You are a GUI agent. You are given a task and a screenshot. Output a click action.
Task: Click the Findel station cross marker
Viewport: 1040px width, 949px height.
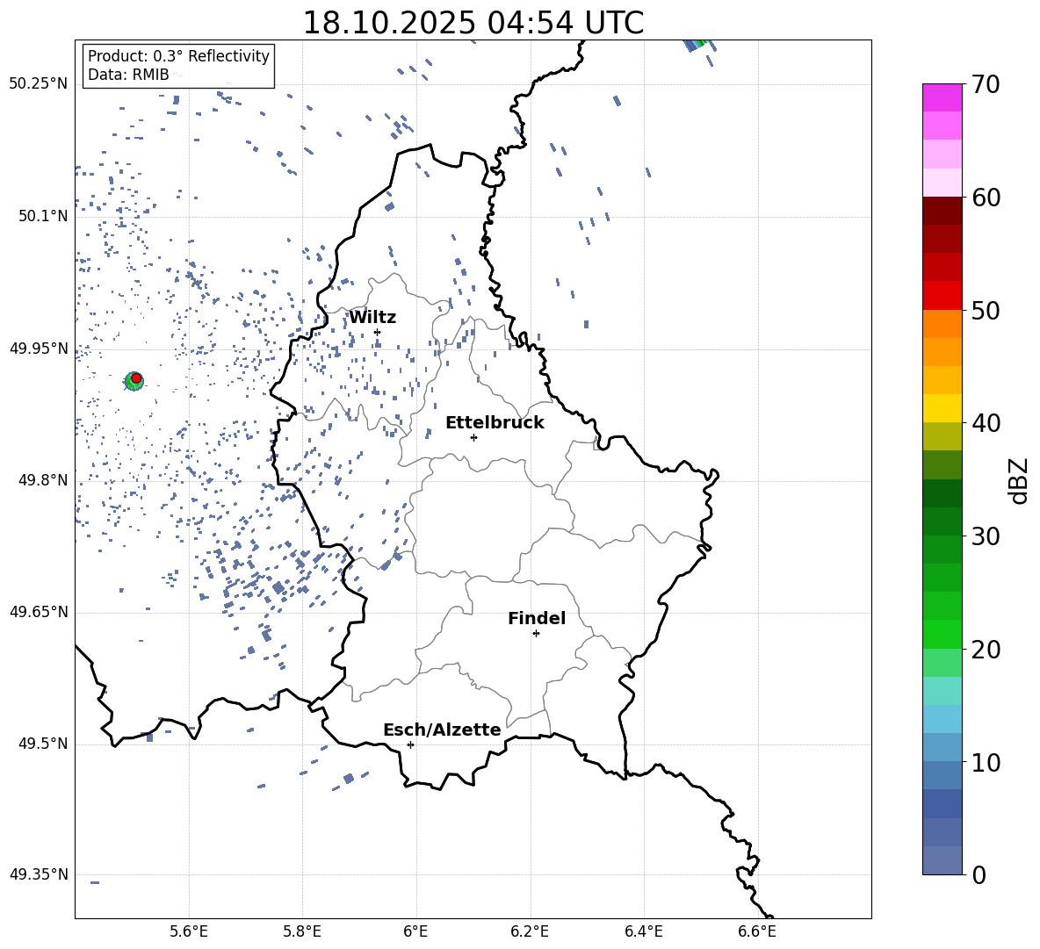(536, 633)
